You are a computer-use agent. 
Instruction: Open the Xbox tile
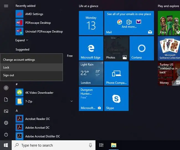click(x=169, y=23)
